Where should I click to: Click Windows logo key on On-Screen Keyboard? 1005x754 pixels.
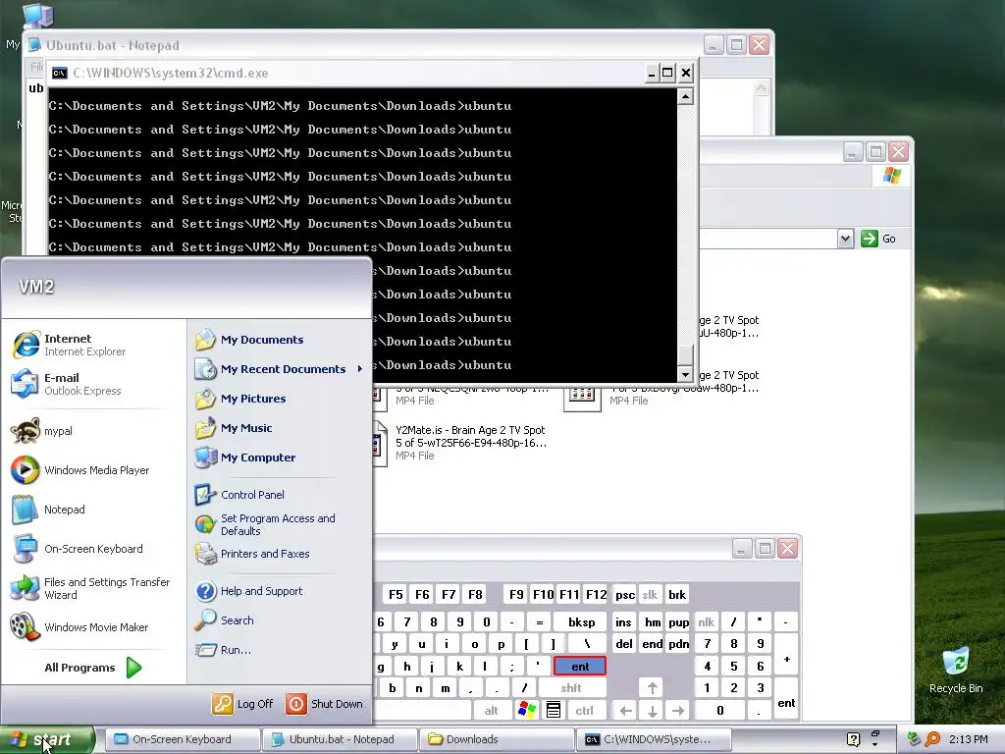pyautogui.click(x=527, y=711)
